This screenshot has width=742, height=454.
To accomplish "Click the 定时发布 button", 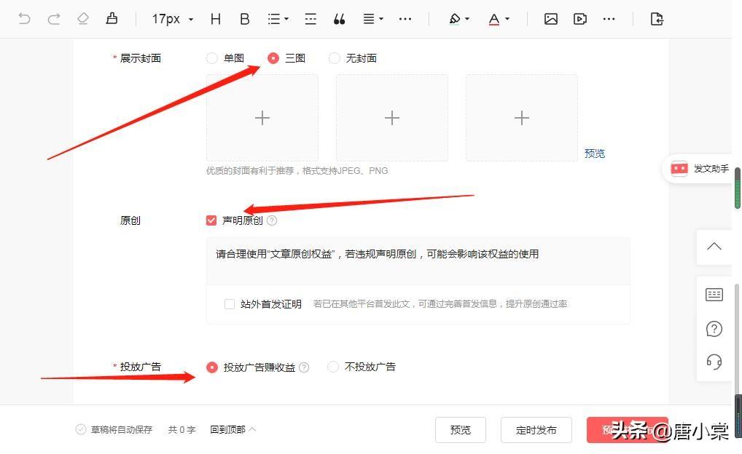I will coord(536,430).
